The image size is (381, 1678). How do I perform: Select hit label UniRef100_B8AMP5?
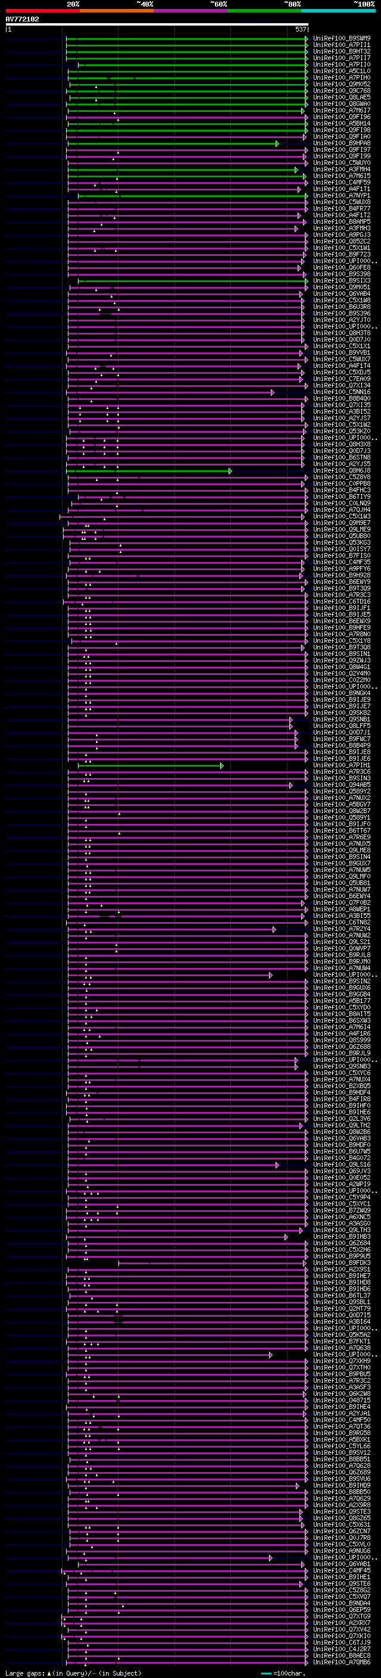[342, 221]
